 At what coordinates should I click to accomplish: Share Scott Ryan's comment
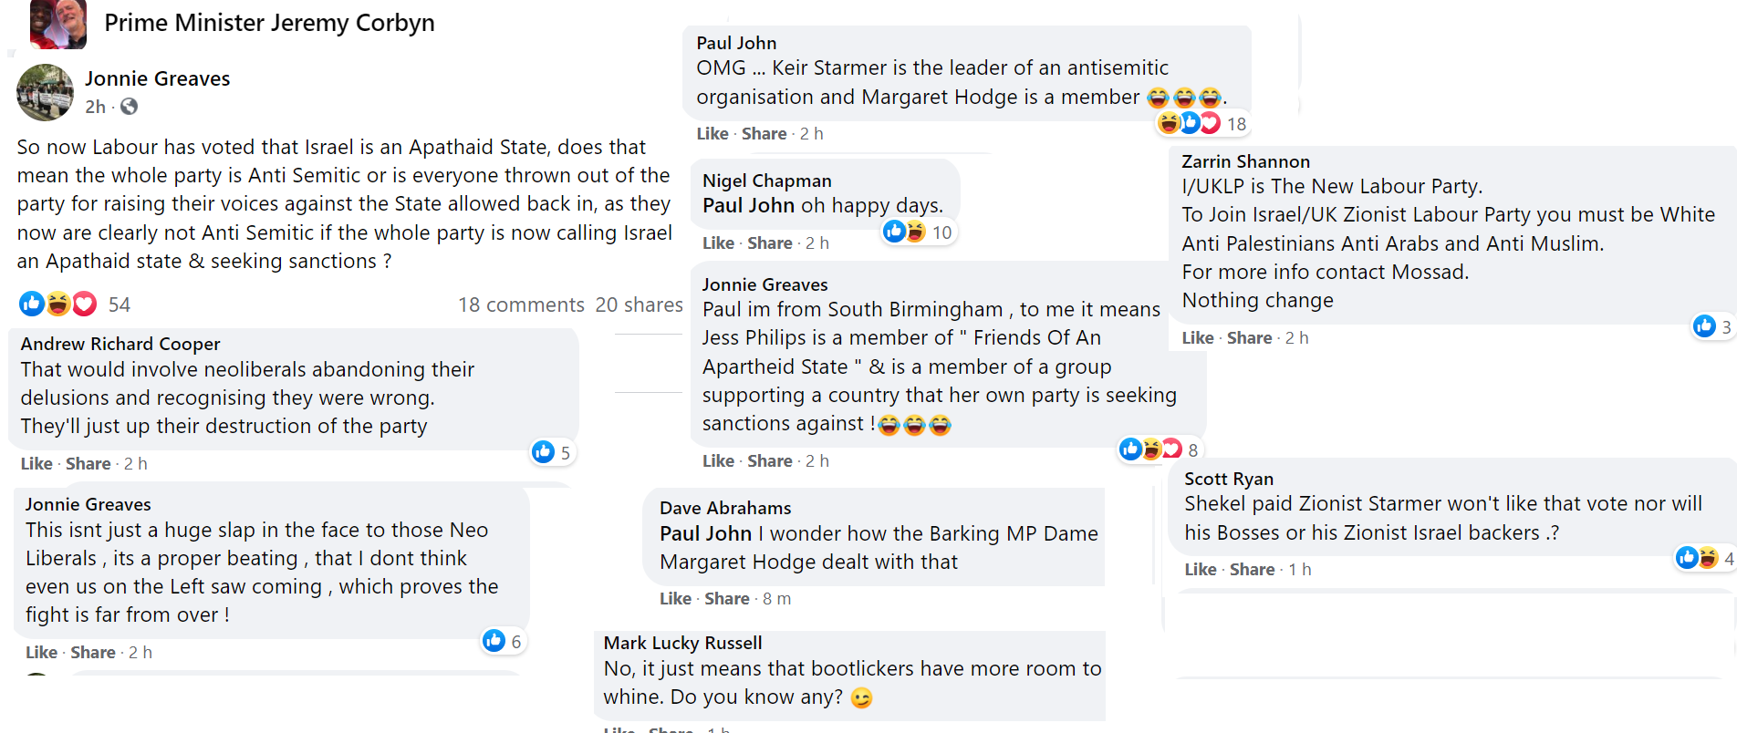[1252, 570]
